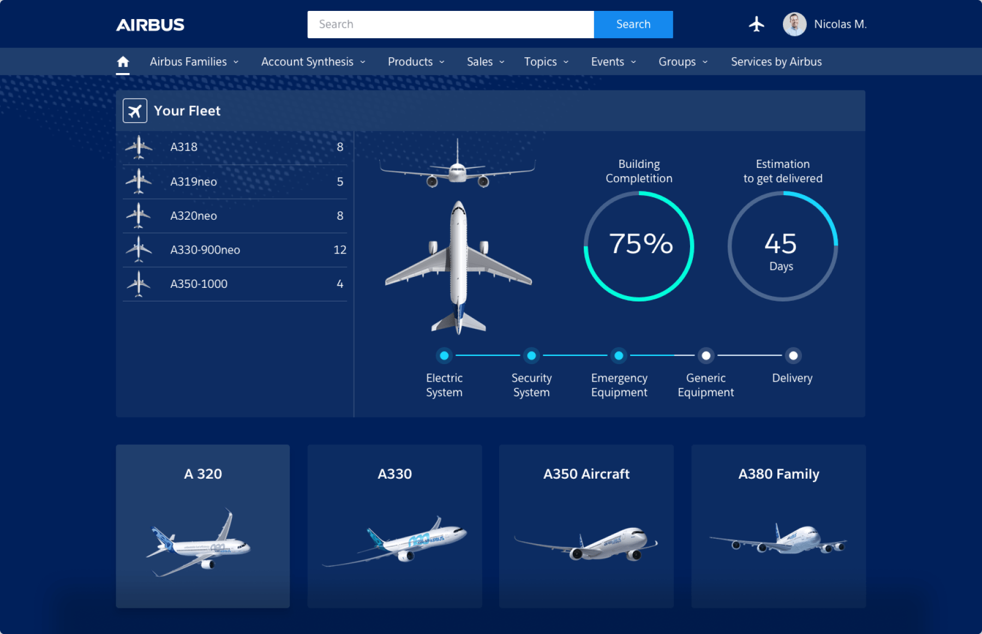Open the A380 Family card

pos(779,526)
